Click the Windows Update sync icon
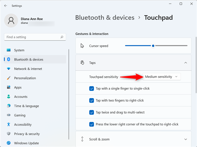 (9, 143)
